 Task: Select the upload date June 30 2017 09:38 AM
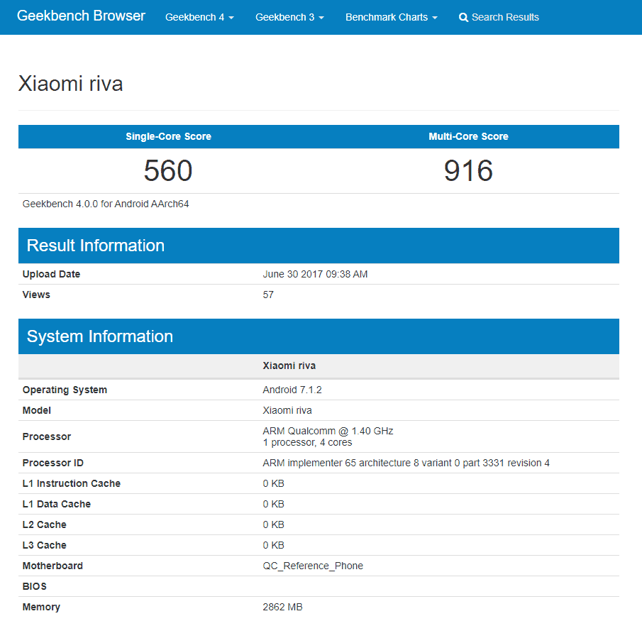(315, 274)
